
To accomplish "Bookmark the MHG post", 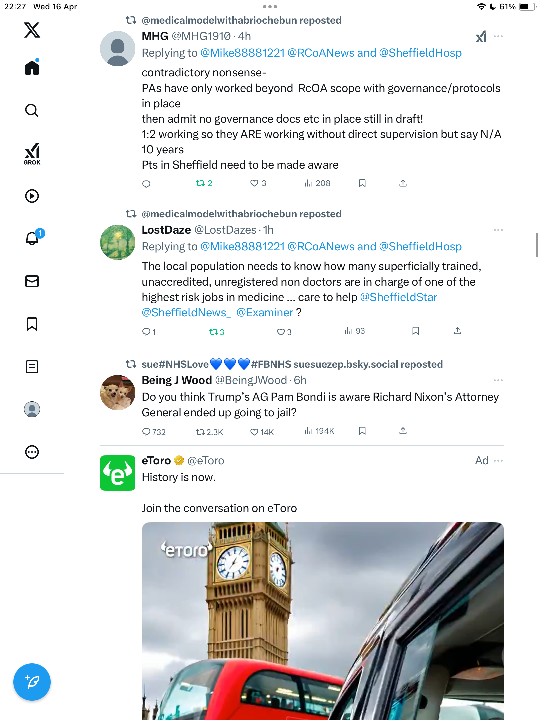I will point(362,183).
